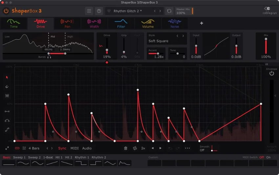Open the snap grid settings icon
This screenshot has height=175, width=279.
click(24, 148)
